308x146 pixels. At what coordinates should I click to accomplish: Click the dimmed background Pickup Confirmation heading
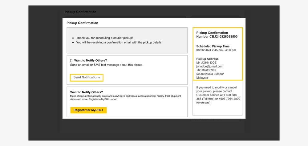click(80, 12)
